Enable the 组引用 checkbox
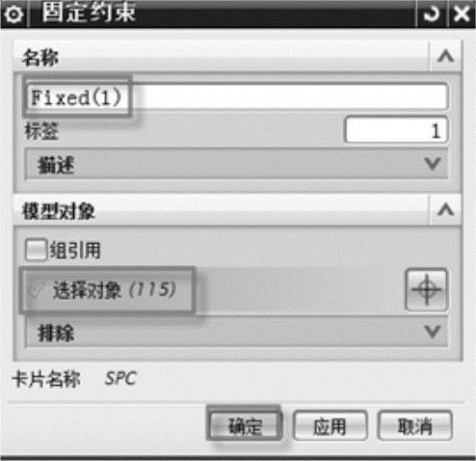The width and height of the screenshot is (476, 461). pos(36,250)
